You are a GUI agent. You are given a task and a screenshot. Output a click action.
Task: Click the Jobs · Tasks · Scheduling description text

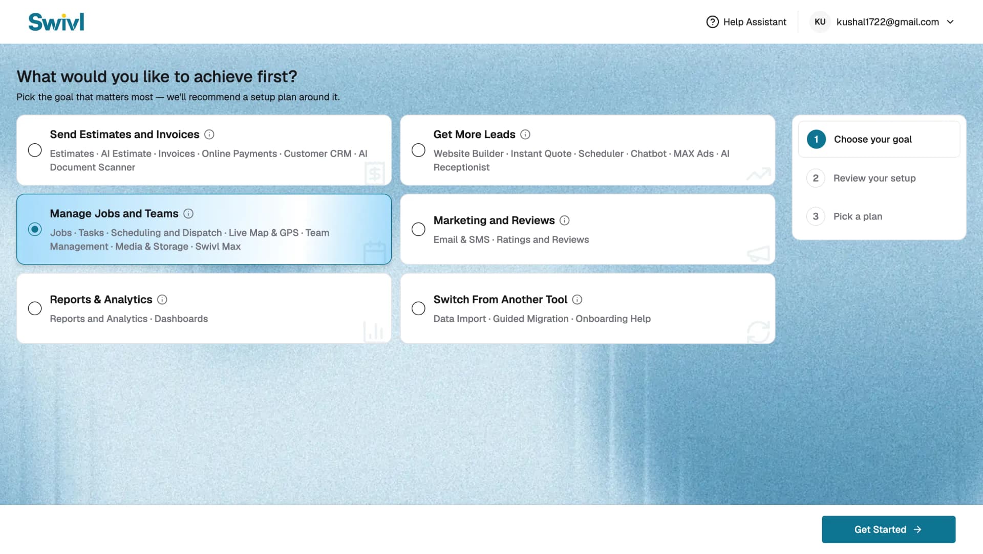point(189,240)
